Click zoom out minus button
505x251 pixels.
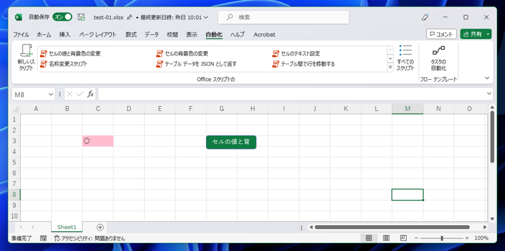tap(416, 238)
